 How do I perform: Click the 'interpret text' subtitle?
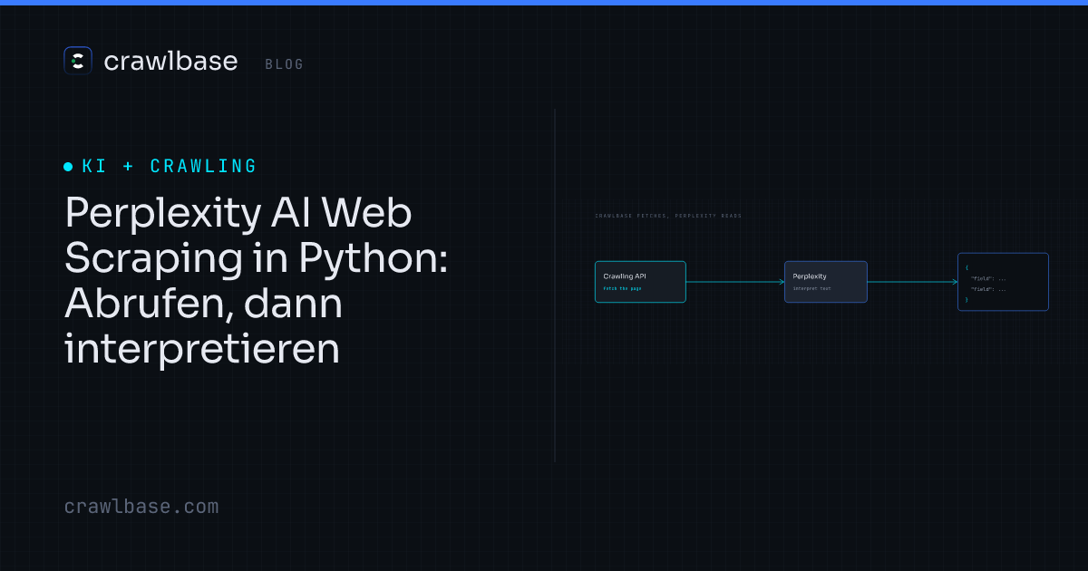point(811,288)
